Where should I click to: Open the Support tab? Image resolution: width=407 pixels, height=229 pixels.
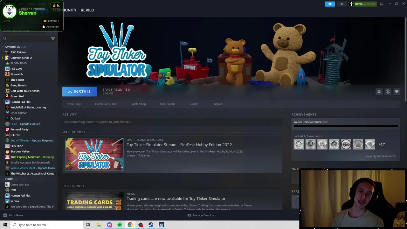click(x=217, y=104)
